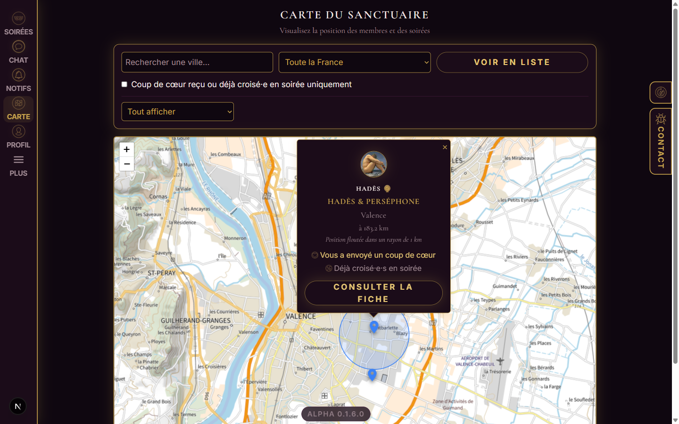Zoom in on the map
This screenshot has height=424, width=679.
[x=127, y=149]
